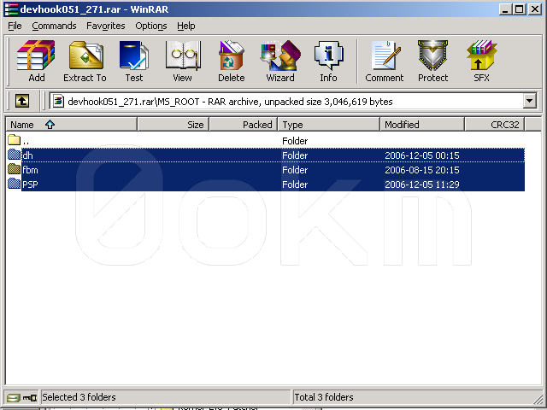Show archive Info
The width and height of the screenshot is (547, 410).
coord(328,61)
